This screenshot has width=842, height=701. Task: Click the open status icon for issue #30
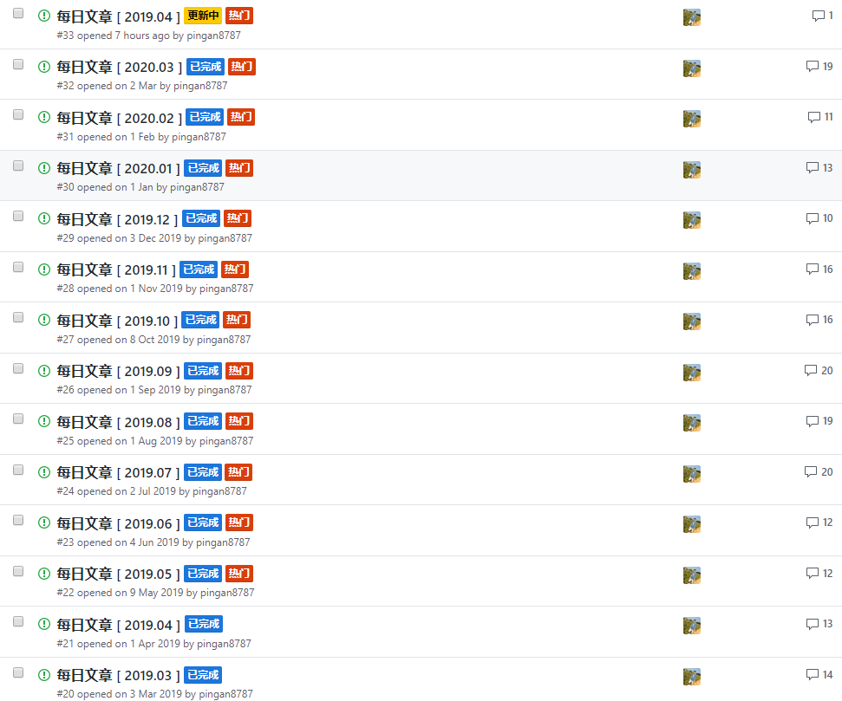pos(44,168)
